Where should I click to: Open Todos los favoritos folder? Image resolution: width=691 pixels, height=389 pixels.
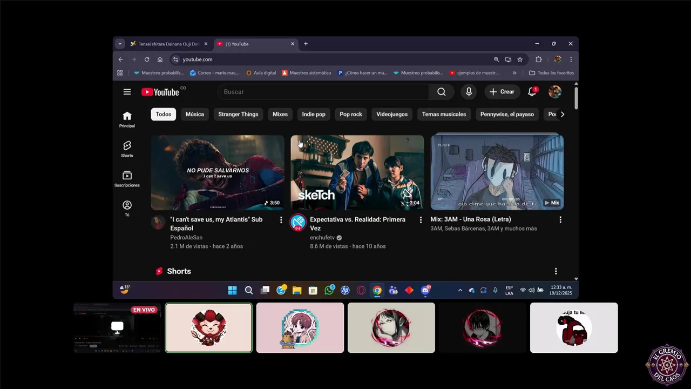pyautogui.click(x=551, y=73)
